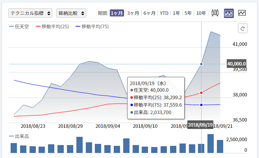The width and height of the screenshot is (259, 158).
Task: Click the chart reset refresh button
Action: (242, 29)
